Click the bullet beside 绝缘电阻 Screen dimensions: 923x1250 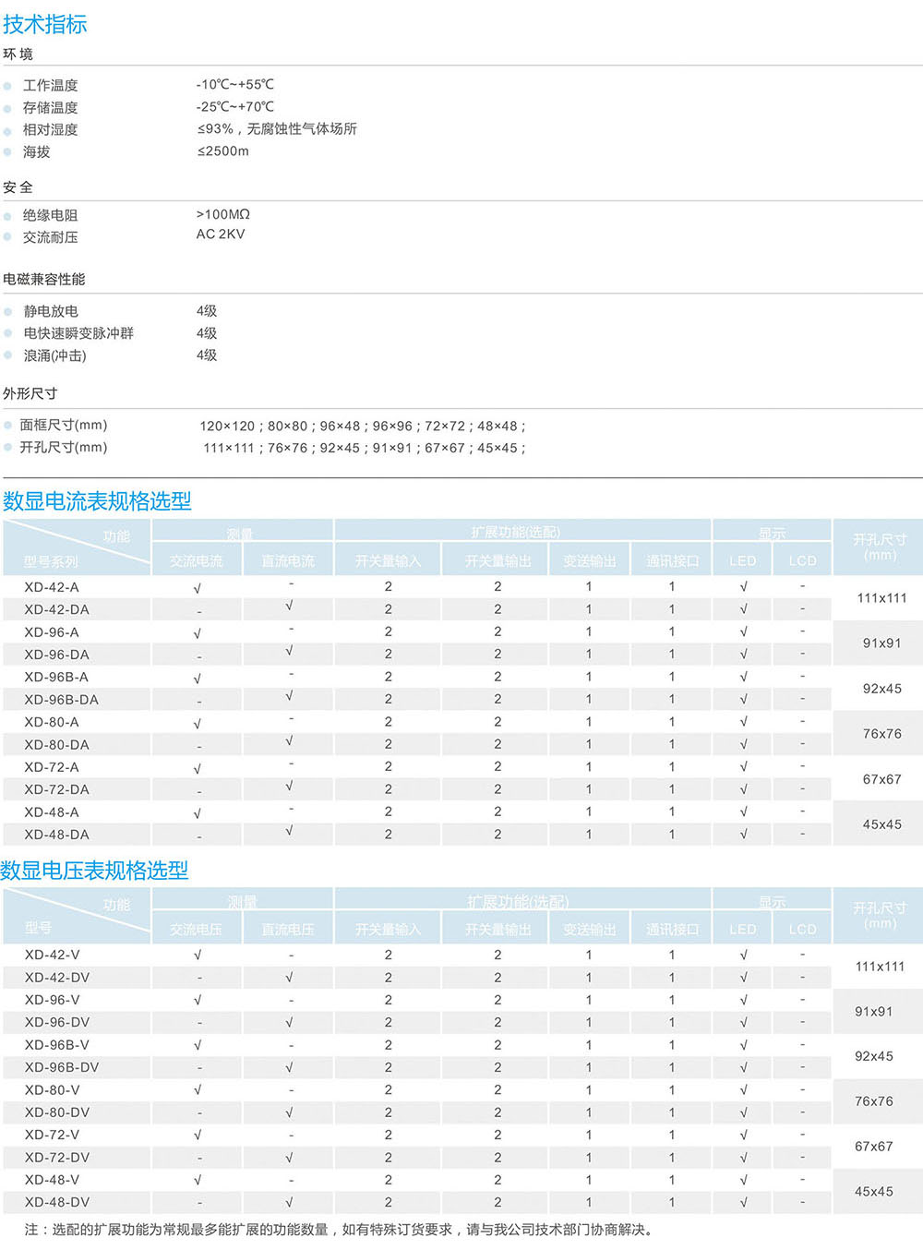pos(7,216)
